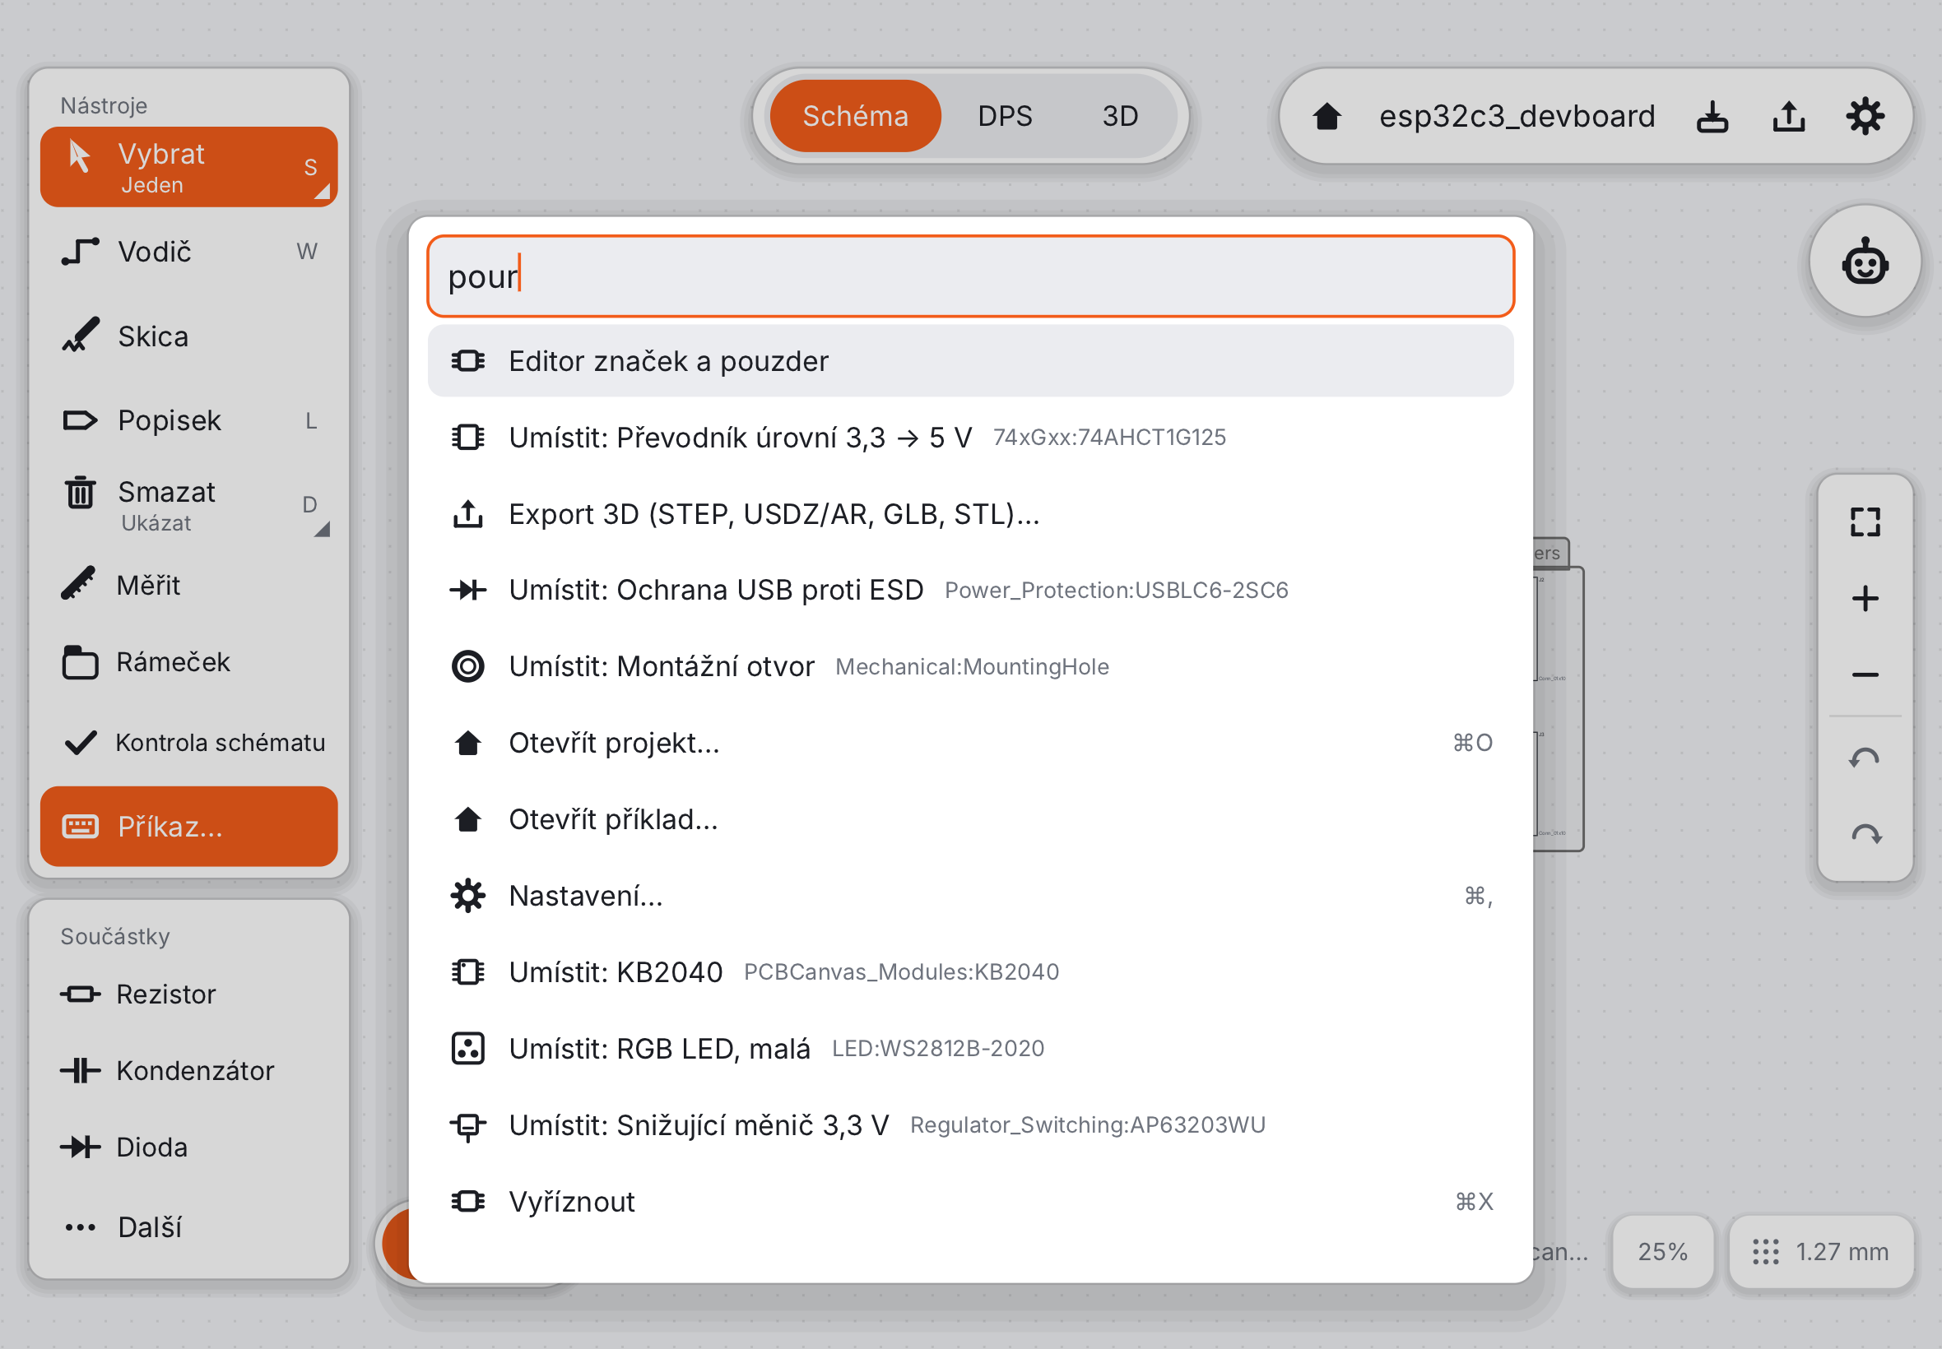Switch to the Schéma tab
This screenshot has width=1942, height=1349.
(x=856, y=116)
